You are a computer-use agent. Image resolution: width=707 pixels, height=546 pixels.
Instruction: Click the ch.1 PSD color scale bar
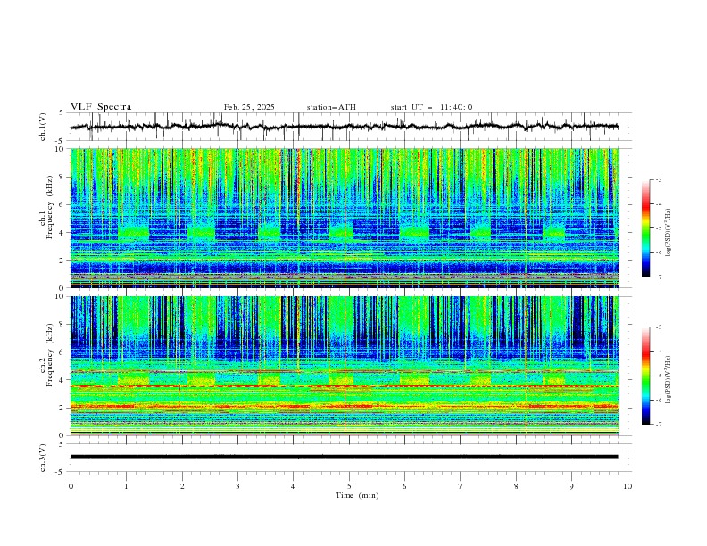coord(645,228)
